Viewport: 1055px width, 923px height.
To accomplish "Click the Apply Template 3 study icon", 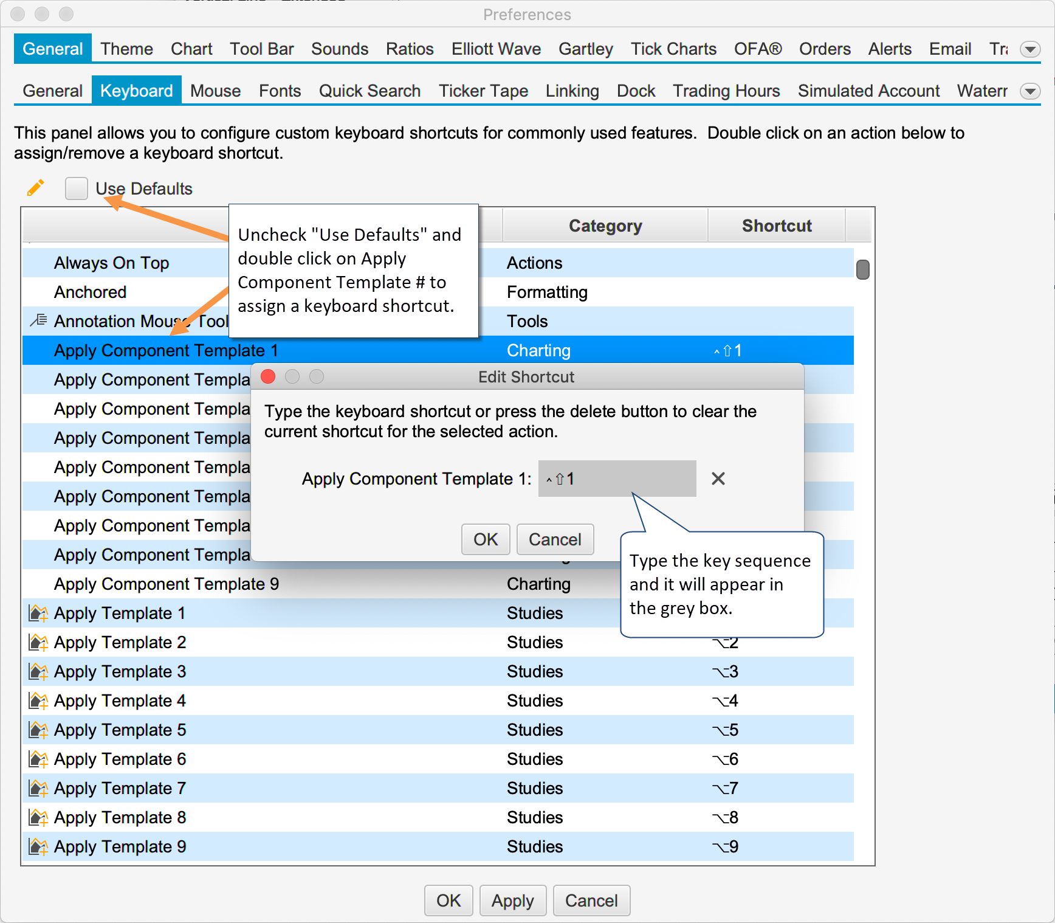I will pos(38,671).
